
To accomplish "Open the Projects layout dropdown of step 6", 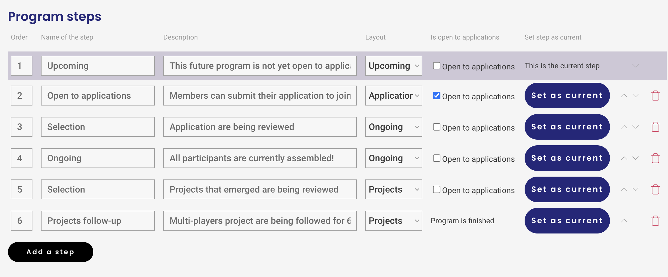I will pyautogui.click(x=393, y=221).
